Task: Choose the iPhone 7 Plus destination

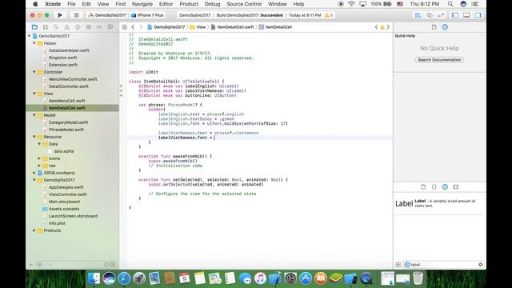Action: pyautogui.click(x=147, y=15)
